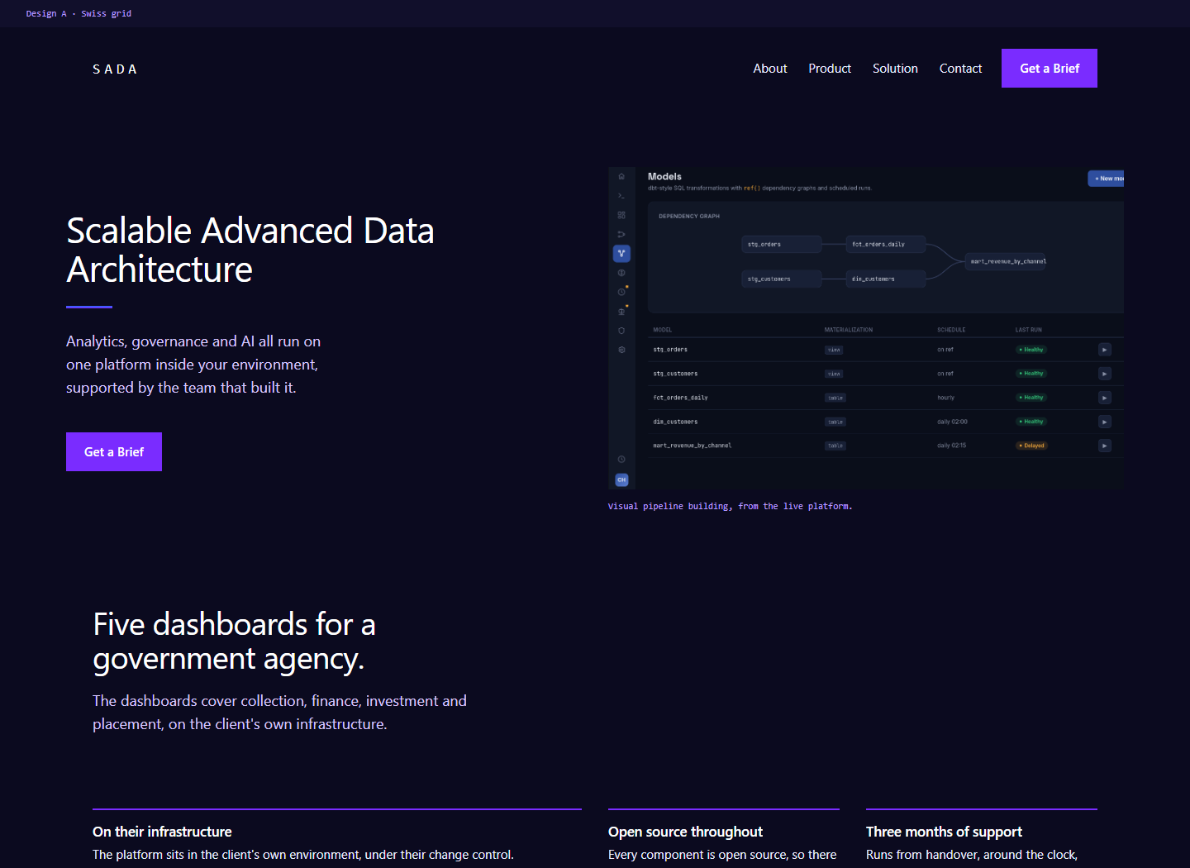Screen dimensions: 1190x868
Task: Run the stg_customers model play button
Action: (1105, 374)
